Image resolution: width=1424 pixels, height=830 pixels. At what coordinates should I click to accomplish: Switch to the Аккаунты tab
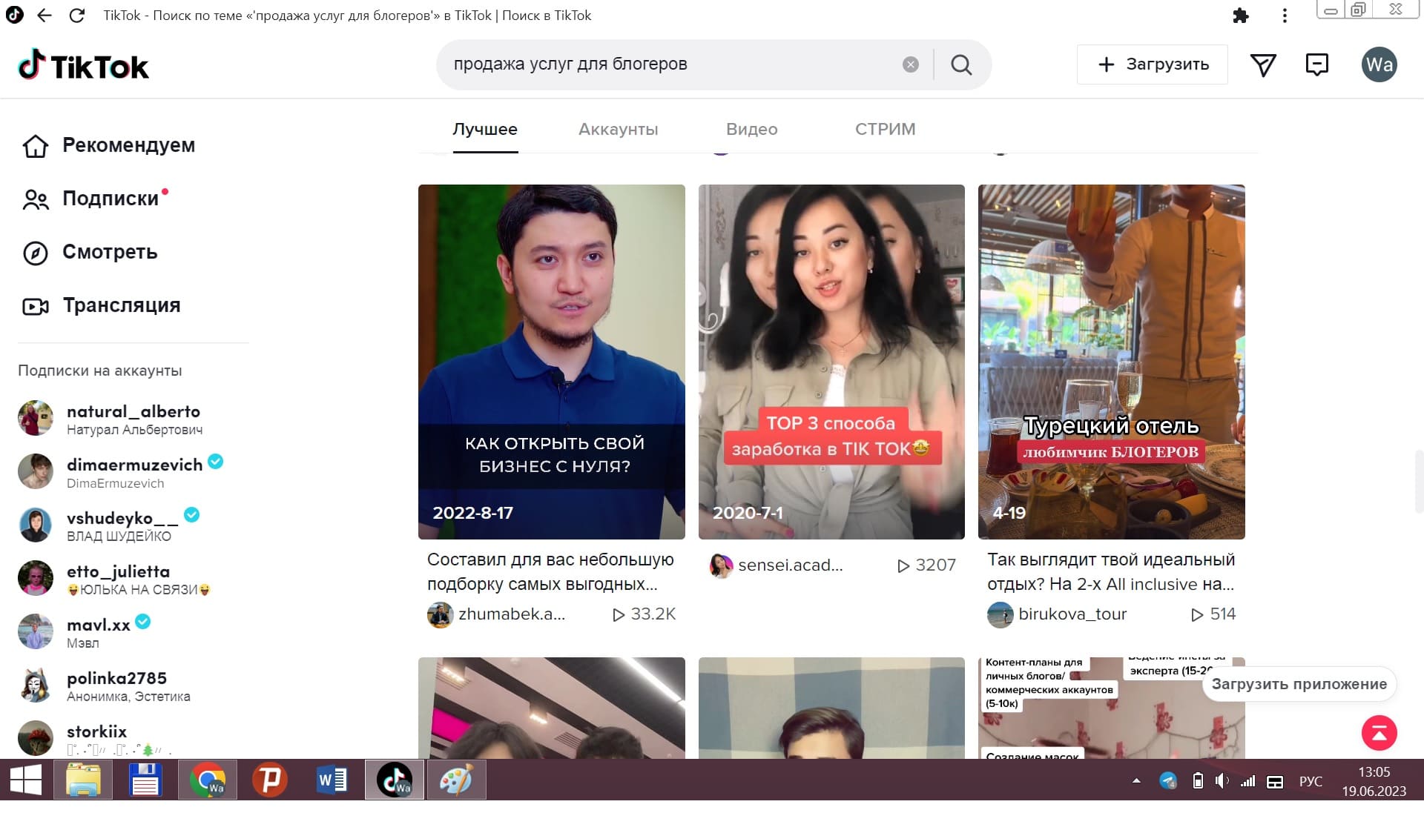point(618,129)
